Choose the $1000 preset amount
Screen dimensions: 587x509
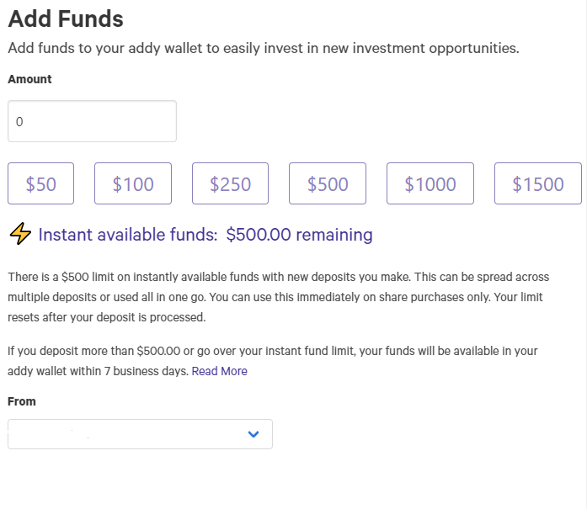click(430, 184)
